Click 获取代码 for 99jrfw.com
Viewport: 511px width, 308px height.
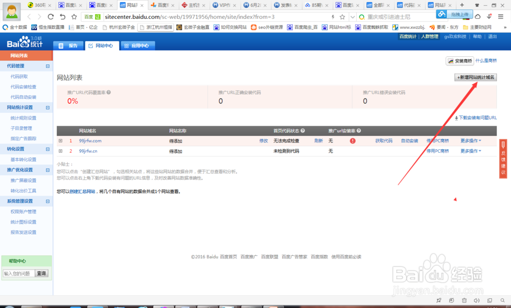[384, 140]
